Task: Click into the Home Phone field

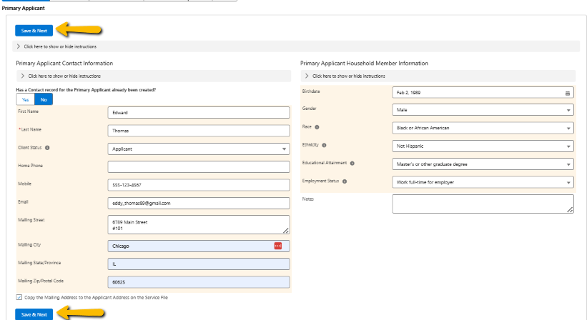Action: [198, 166]
